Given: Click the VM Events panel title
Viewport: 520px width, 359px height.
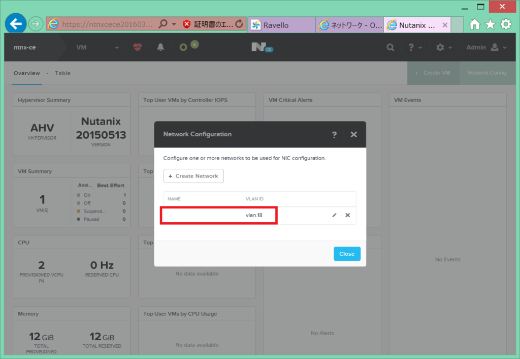Looking at the screenshot, I should coord(407,100).
